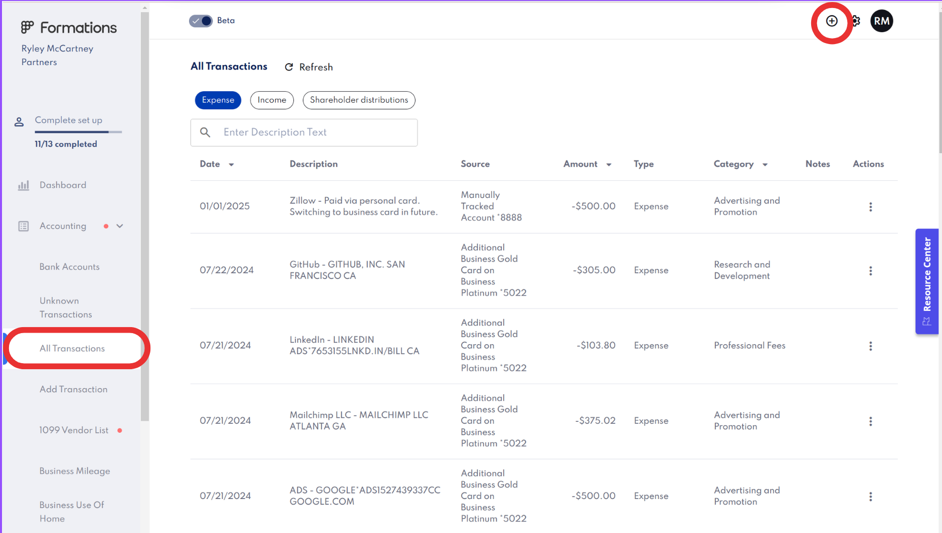Click the Refresh icon beside All Transactions
The image size is (942, 533).
pos(289,67)
